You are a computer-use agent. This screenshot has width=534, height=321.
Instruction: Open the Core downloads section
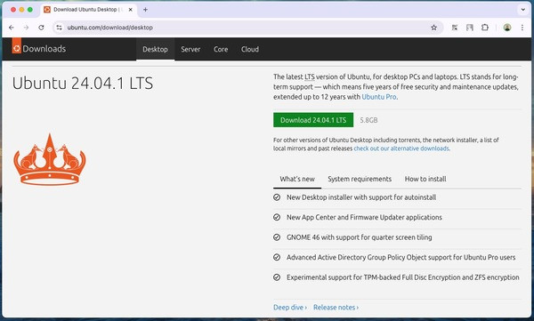coord(221,50)
